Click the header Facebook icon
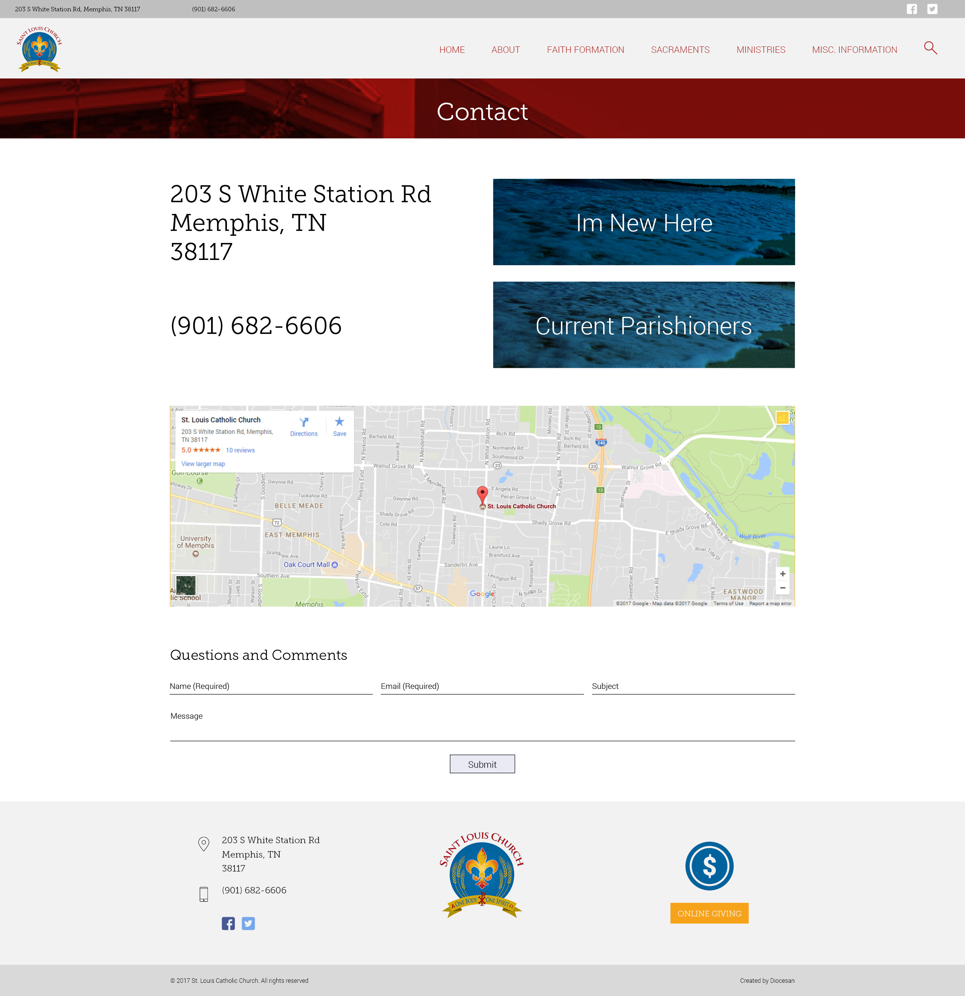 point(912,9)
